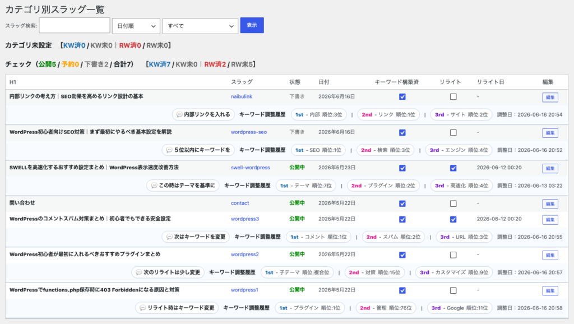Uncheck rewrite checkbox for swell-wordpress row

(453, 168)
